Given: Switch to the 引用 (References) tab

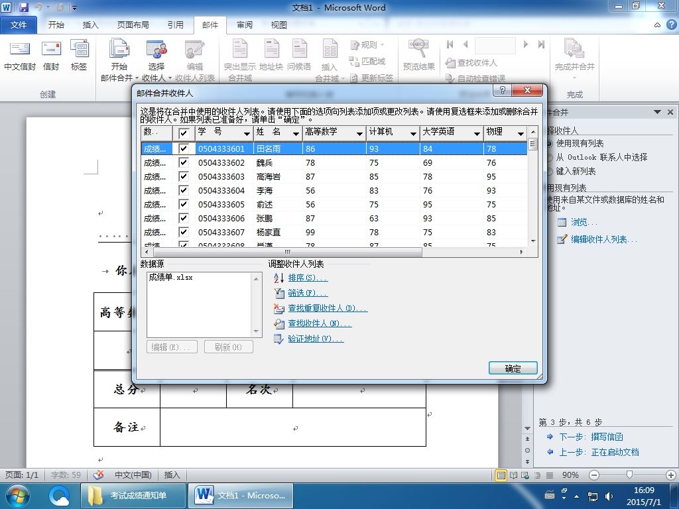Looking at the screenshot, I should click(175, 25).
